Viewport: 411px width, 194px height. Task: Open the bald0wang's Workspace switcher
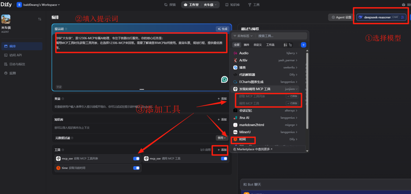[38, 5]
